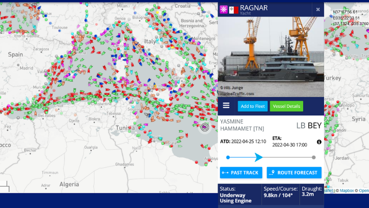369x208 pixels.
Task: Open the Mapbox attribution link
Action: [347, 190]
